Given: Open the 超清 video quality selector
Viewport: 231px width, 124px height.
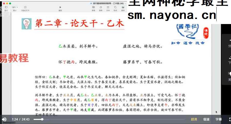Looking at the screenshot, I should pos(194,119).
